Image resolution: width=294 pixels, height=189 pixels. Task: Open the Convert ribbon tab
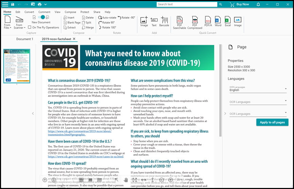(x=29, y=12)
